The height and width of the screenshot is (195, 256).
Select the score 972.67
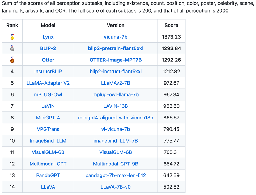click(171, 83)
